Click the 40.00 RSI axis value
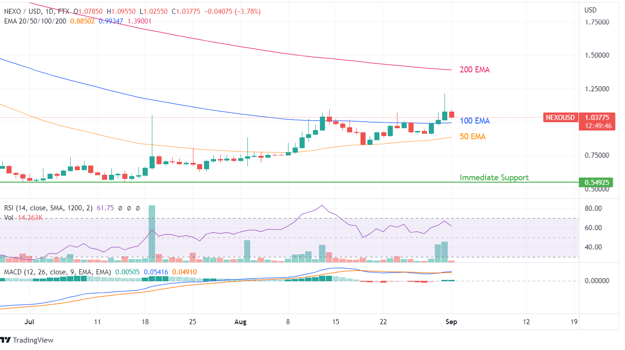Image resolution: width=625 pixels, height=350 pixels. coord(593,247)
